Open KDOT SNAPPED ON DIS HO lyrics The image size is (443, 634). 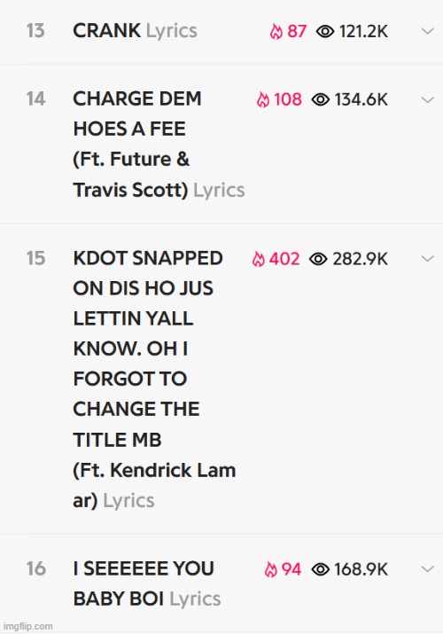click(x=154, y=380)
